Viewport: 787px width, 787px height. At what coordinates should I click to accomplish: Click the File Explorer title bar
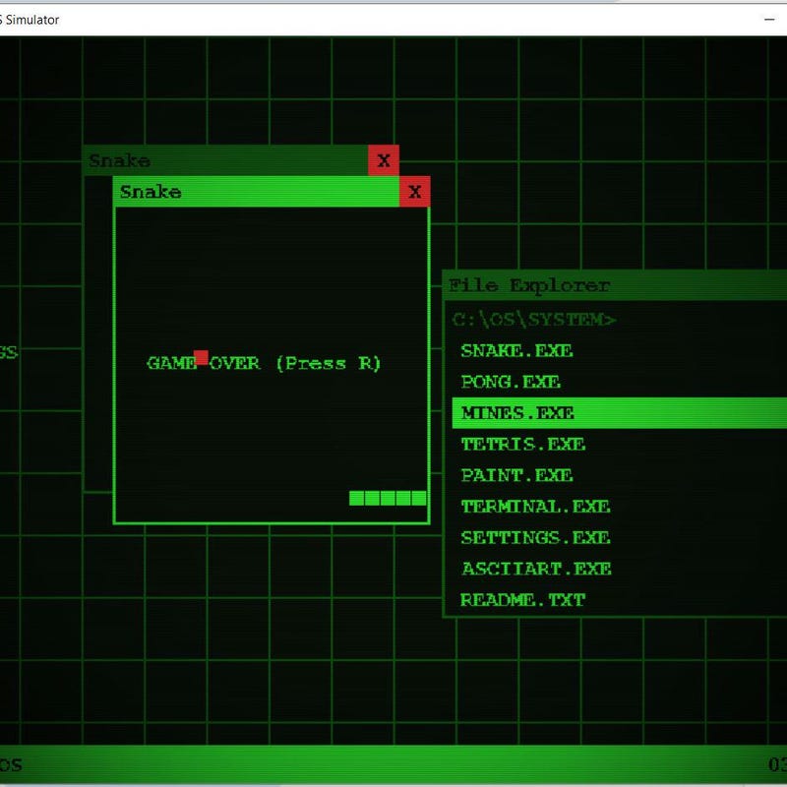pos(615,285)
